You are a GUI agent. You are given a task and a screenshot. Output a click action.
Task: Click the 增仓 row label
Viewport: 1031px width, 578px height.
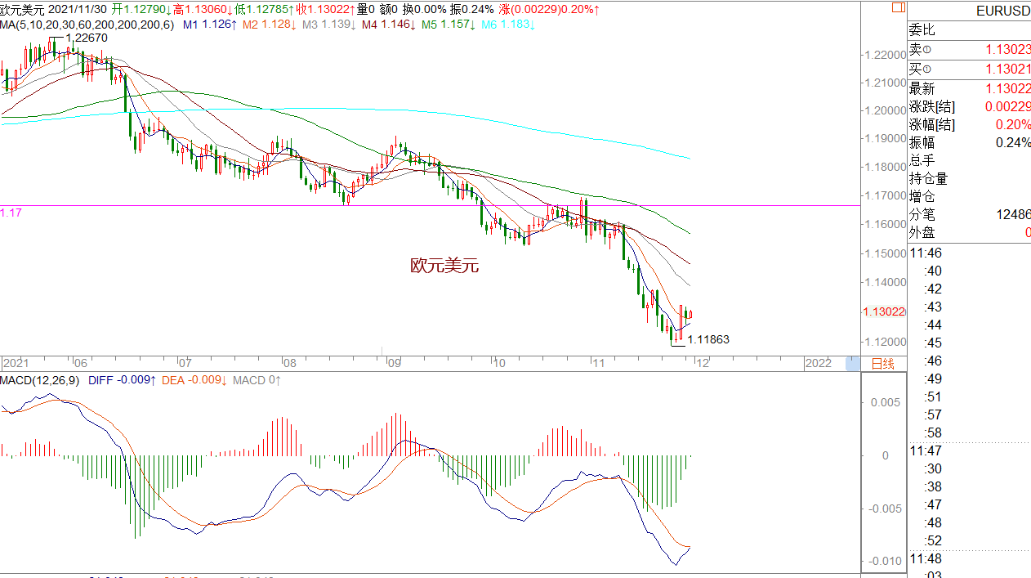tap(922, 196)
